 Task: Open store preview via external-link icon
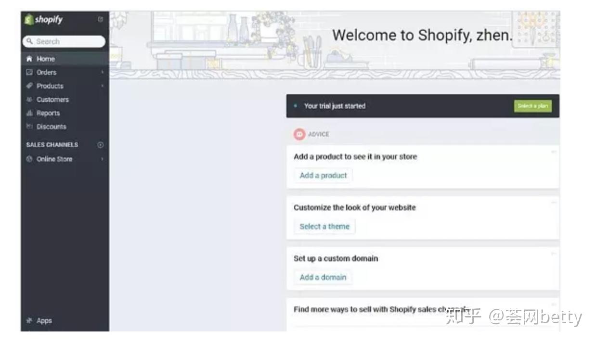click(101, 18)
